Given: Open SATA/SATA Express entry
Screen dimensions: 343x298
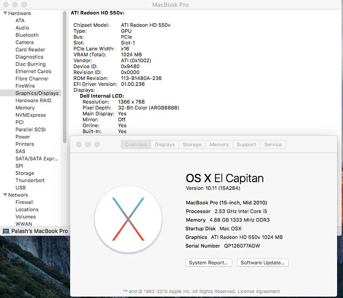Looking at the screenshot, I should coord(36,159).
